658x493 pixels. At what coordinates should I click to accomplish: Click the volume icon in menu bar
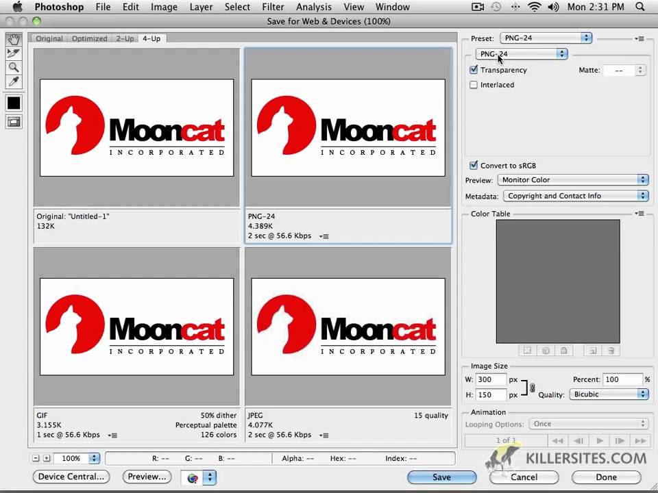pyautogui.click(x=553, y=7)
